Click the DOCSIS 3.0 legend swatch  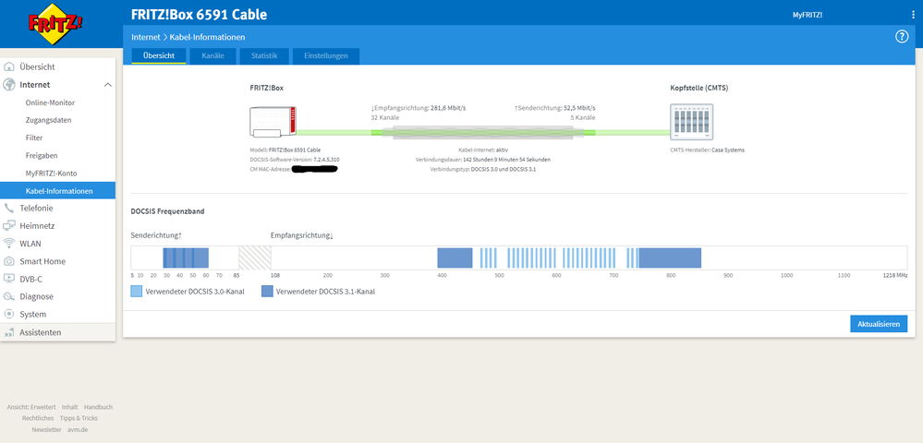(137, 292)
